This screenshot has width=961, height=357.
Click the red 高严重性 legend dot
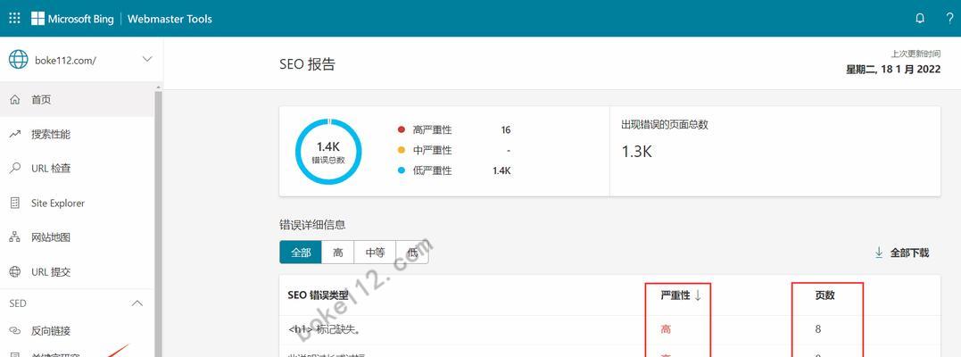pyautogui.click(x=402, y=130)
